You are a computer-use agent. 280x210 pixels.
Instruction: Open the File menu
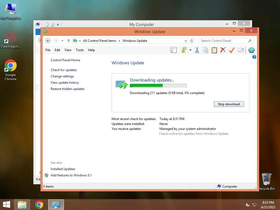click(48, 50)
